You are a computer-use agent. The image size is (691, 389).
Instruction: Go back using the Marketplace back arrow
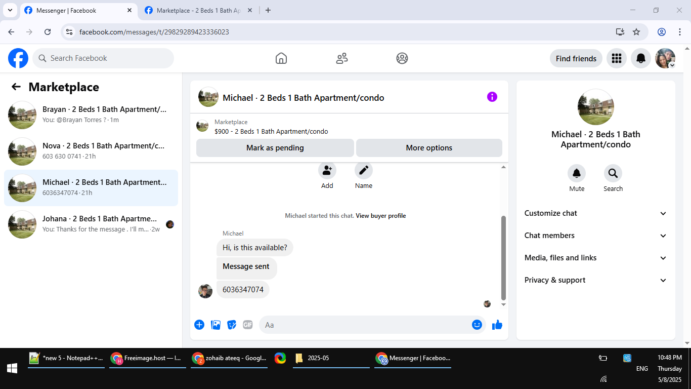pos(16,87)
